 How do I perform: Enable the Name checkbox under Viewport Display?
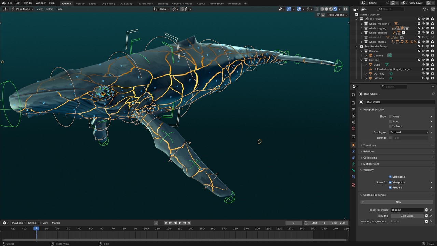click(390, 116)
